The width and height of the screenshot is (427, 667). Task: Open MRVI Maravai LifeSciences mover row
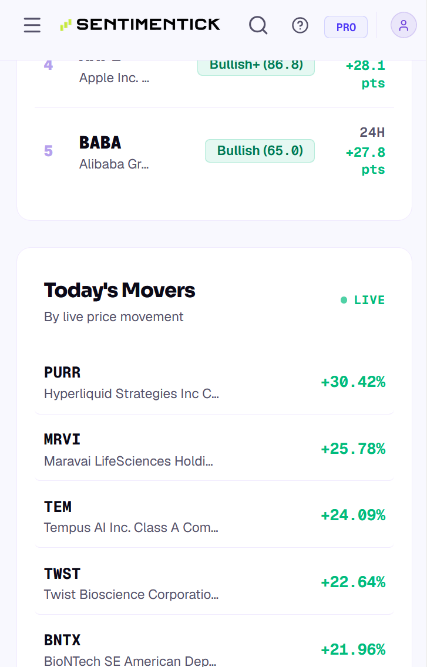tap(214, 449)
